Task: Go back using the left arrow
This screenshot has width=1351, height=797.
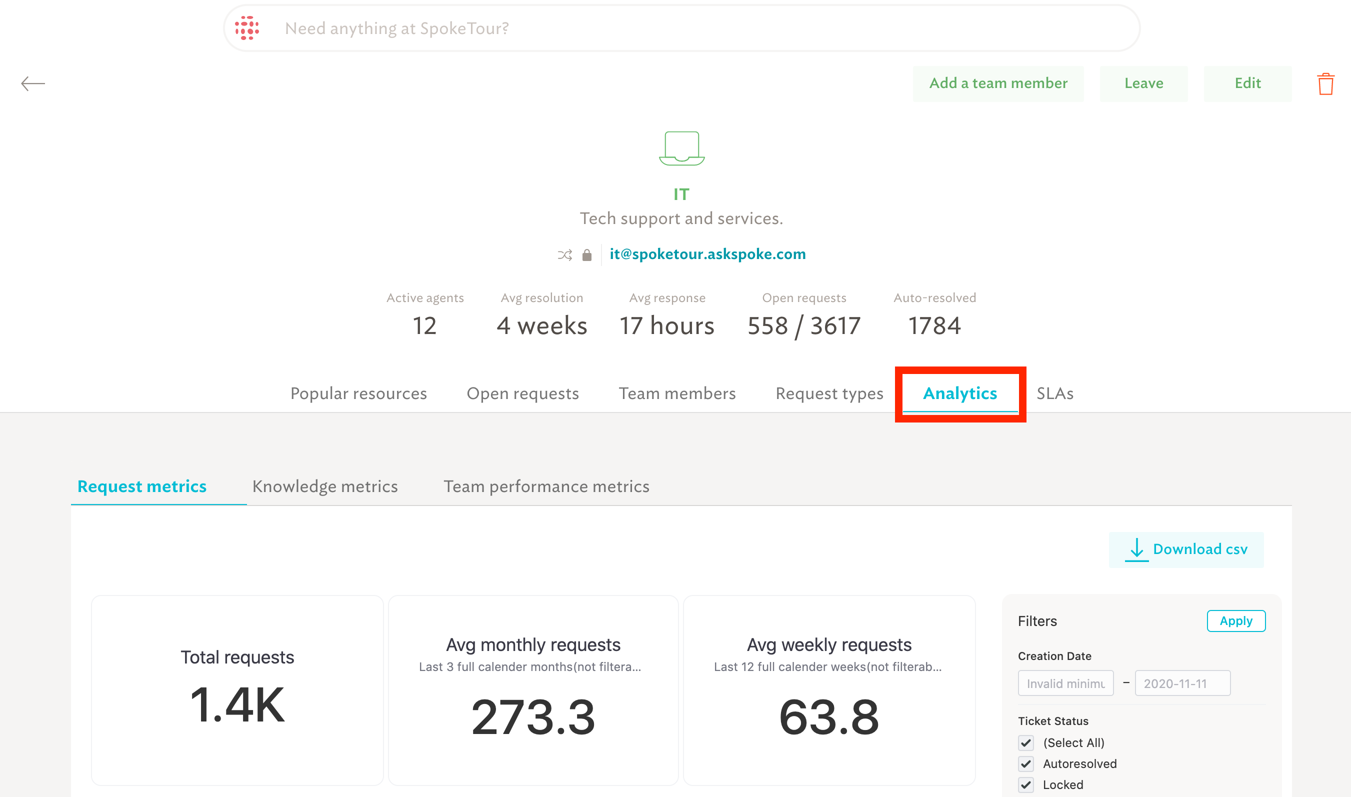Action: click(x=33, y=83)
